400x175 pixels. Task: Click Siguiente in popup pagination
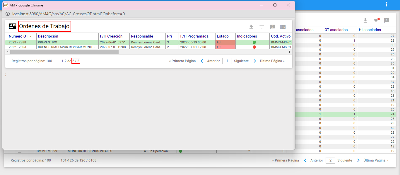241,61
